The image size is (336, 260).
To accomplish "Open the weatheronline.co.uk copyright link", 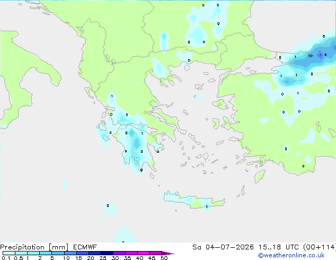I will (x=291, y=255).
